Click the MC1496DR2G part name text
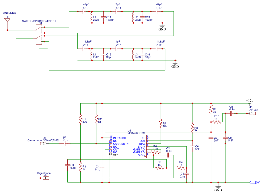The height and width of the screenshot is (195, 263). tap(136, 133)
